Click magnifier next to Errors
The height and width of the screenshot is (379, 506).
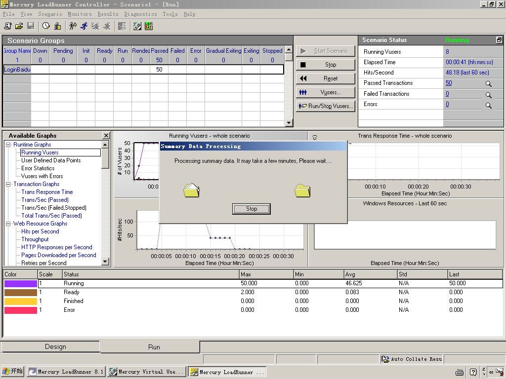(489, 106)
